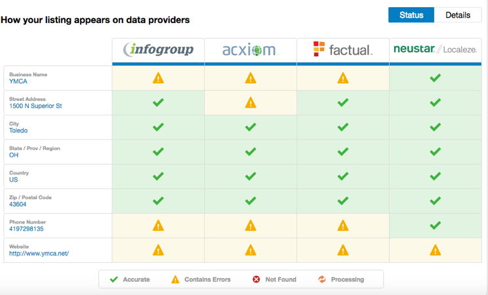
Task: Click the Infogroup Website warning icon
Action: 158,250
